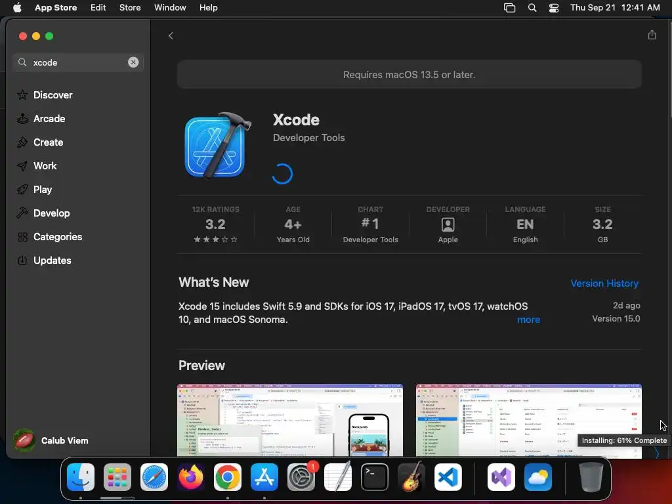Open the Discover section
Screen dimensions: 672x504
45,94
